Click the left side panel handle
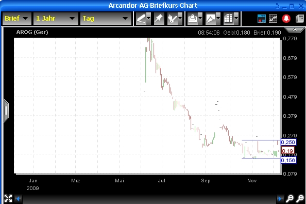This screenshot has height=204, width=306. [6, 111]
